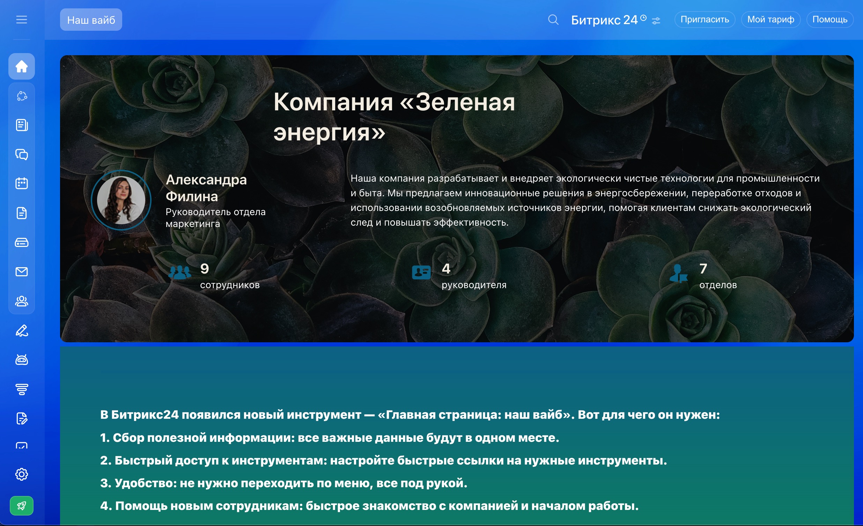The height and width of the screenshot is (526, 863).
Task: Open search with the magnifier icon
Action: tap(553, 20)
